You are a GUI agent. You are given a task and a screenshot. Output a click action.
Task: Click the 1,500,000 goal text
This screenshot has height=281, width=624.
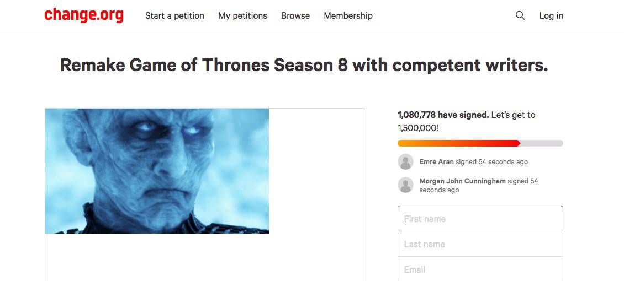coord(418,128)
